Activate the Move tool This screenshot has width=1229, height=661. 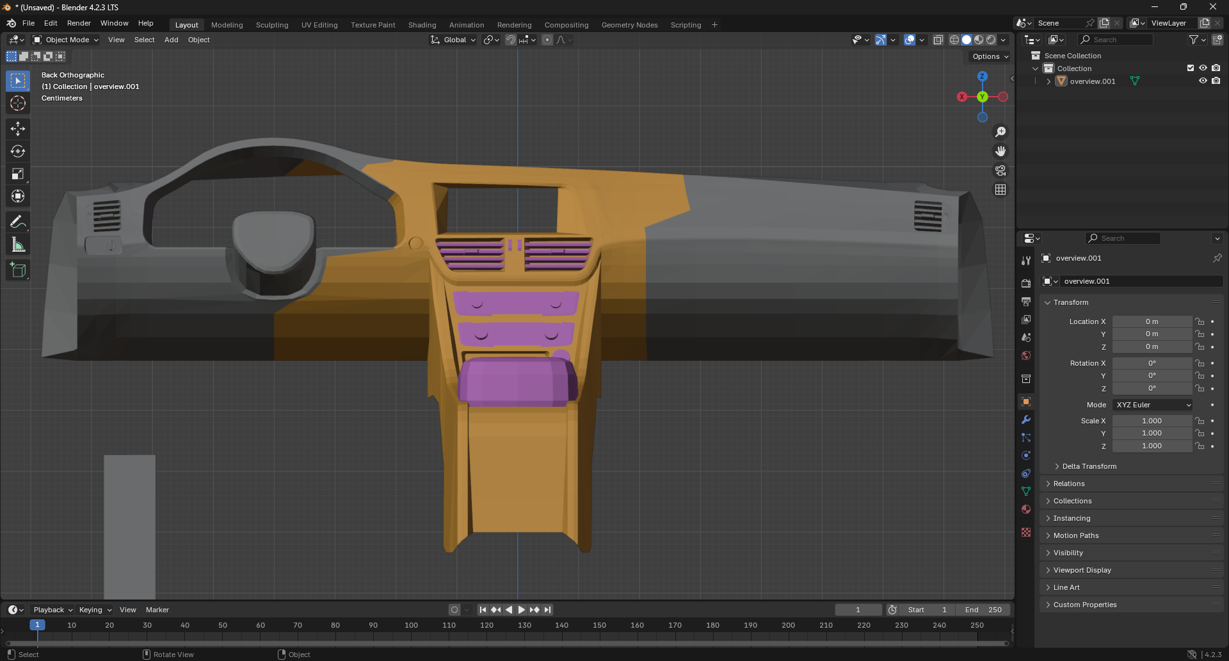[x=18, y=129]
